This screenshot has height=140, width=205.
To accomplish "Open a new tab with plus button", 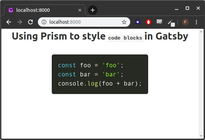I will pos(93,10).
